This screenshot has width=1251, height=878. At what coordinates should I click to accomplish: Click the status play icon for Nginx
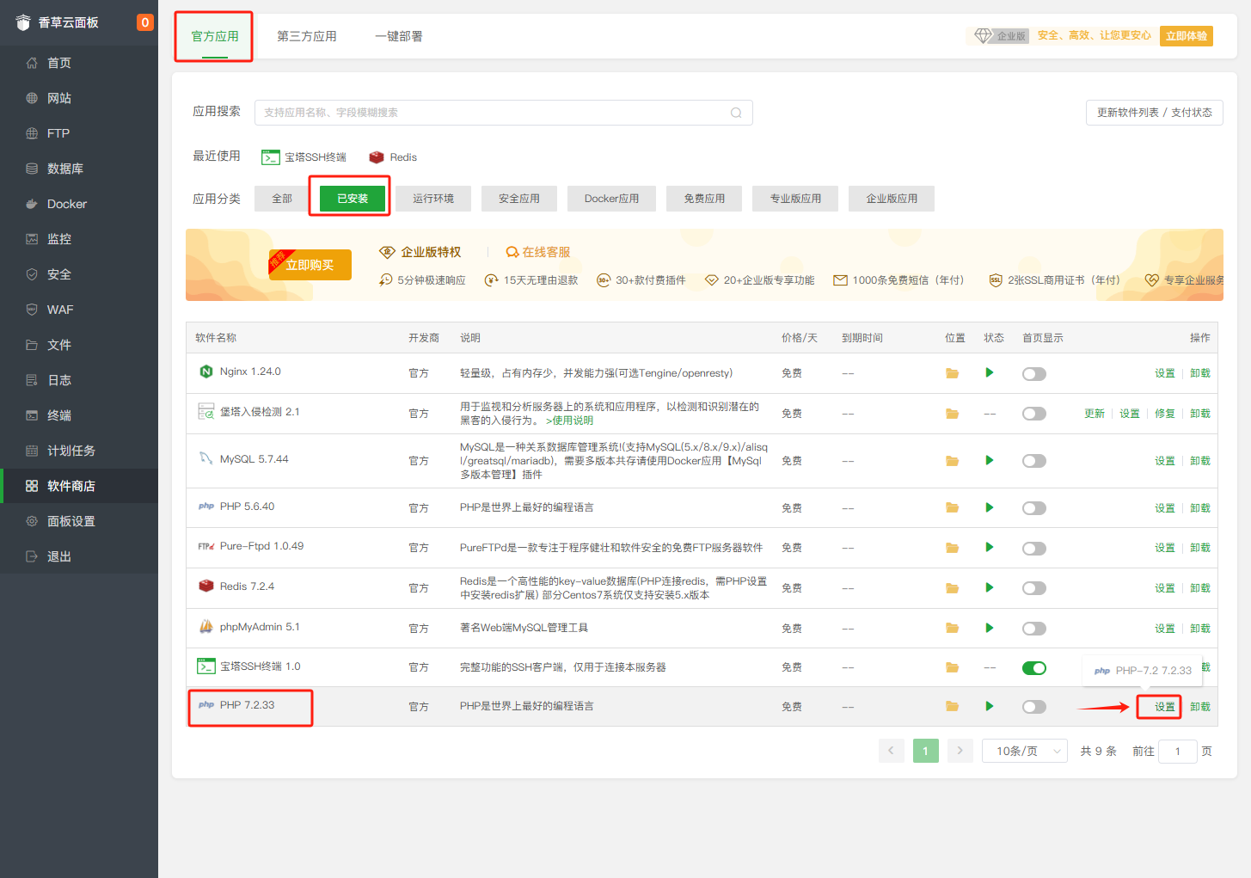[x=990, y=372]
